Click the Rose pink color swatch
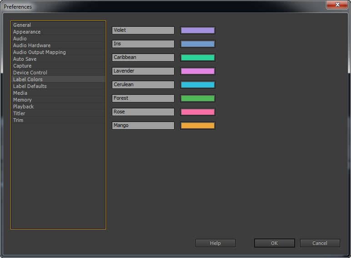Screen dimensions: 351x258 pyautogui.click(x=198, y=112)
